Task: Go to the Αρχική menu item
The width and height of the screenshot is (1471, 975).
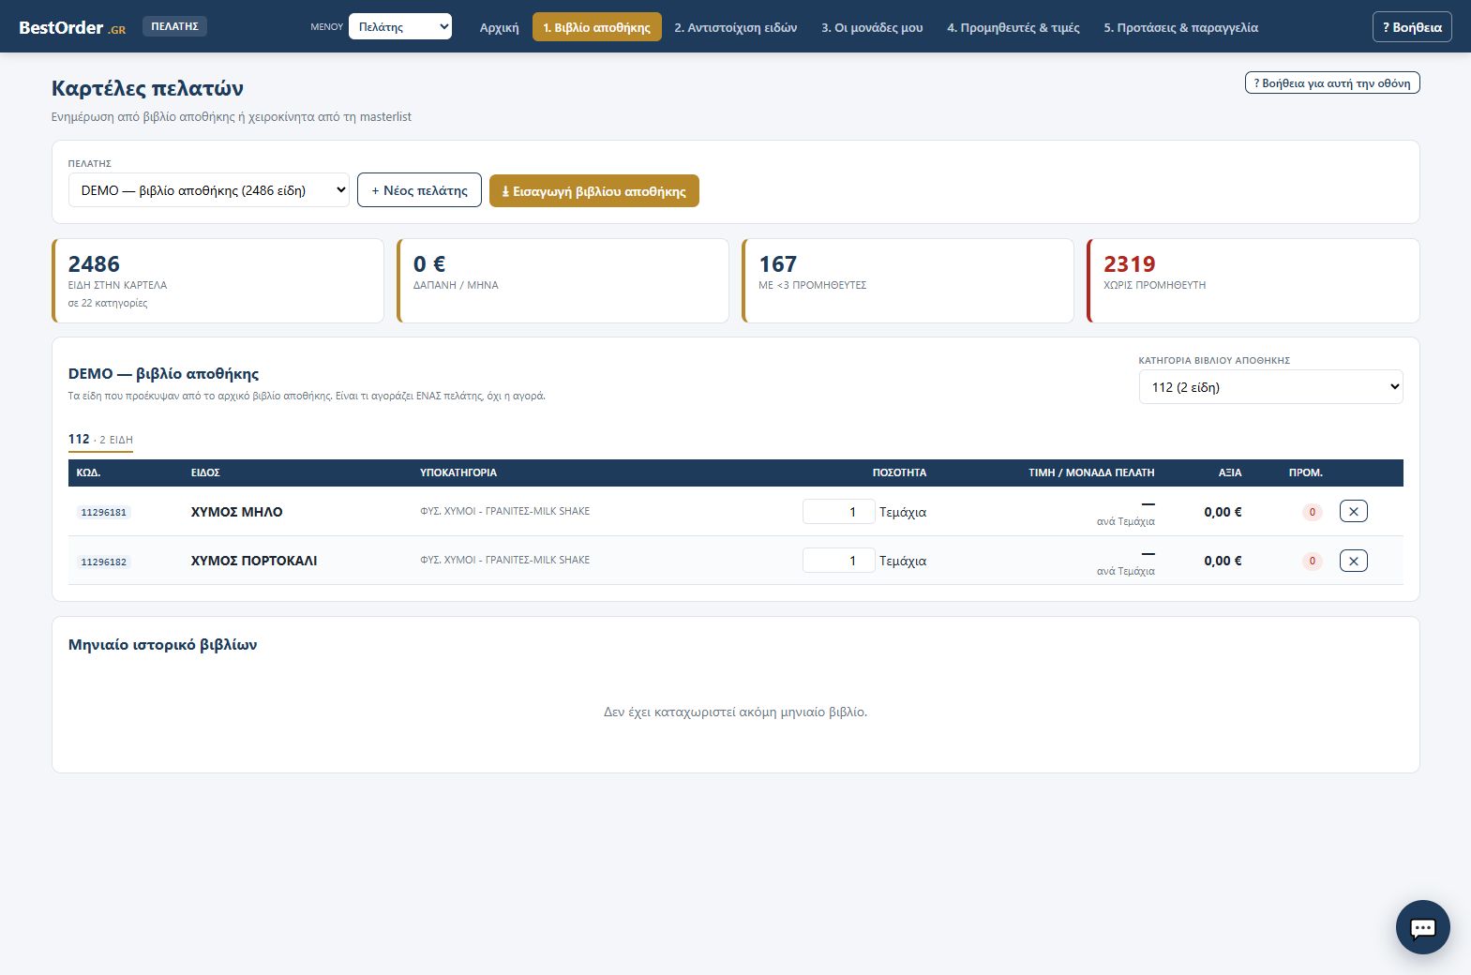Action: coord(499,27)
